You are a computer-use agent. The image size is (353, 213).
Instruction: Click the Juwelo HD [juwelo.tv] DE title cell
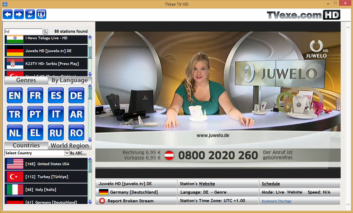pos(136,184)
